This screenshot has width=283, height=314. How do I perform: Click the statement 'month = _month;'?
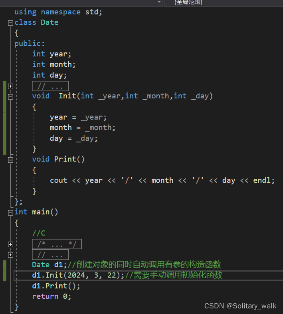(x=83, y=128)
